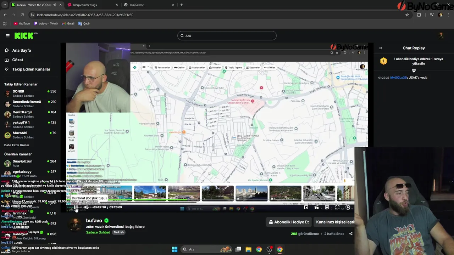Open the first Chrome taskbar icon
The image size is (454, 255).
259,249
